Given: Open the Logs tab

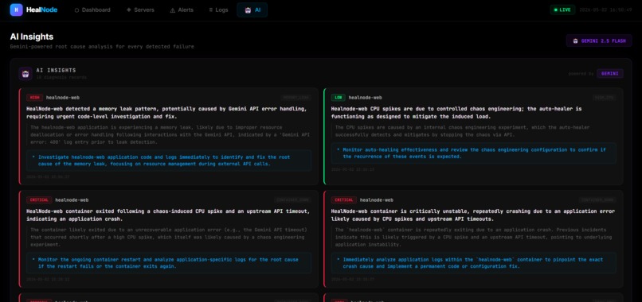Looking at the screenshot, I should [218, 10].
